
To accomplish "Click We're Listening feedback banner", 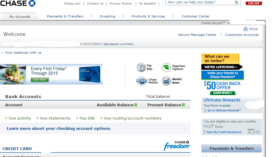I will coord(222,67).
